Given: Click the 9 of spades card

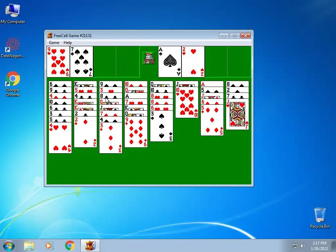Looking at the screenshot, I should (111, 84).
